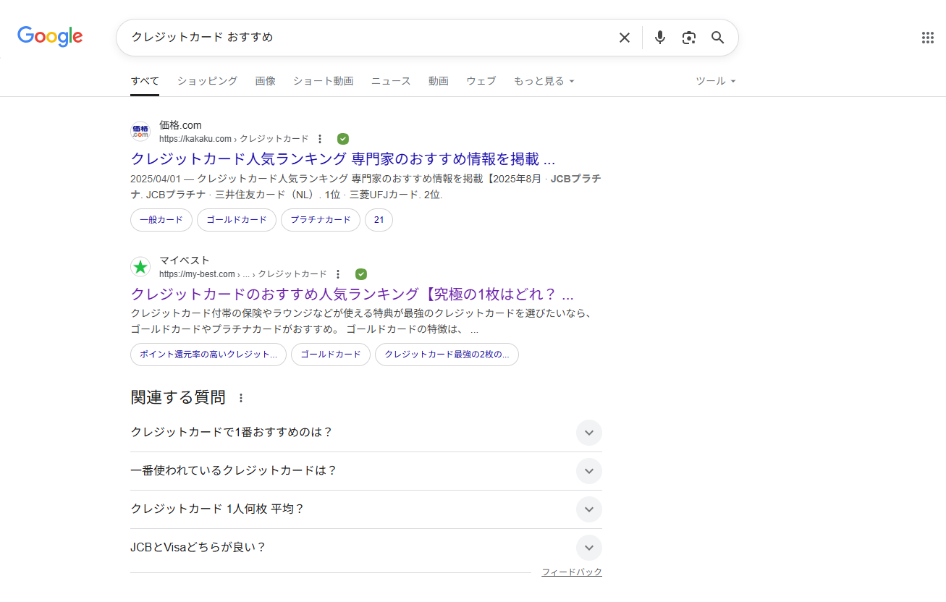Clear the search box with X icon
Viewport: 946px width, 602px height.
(x=625, y=38)
